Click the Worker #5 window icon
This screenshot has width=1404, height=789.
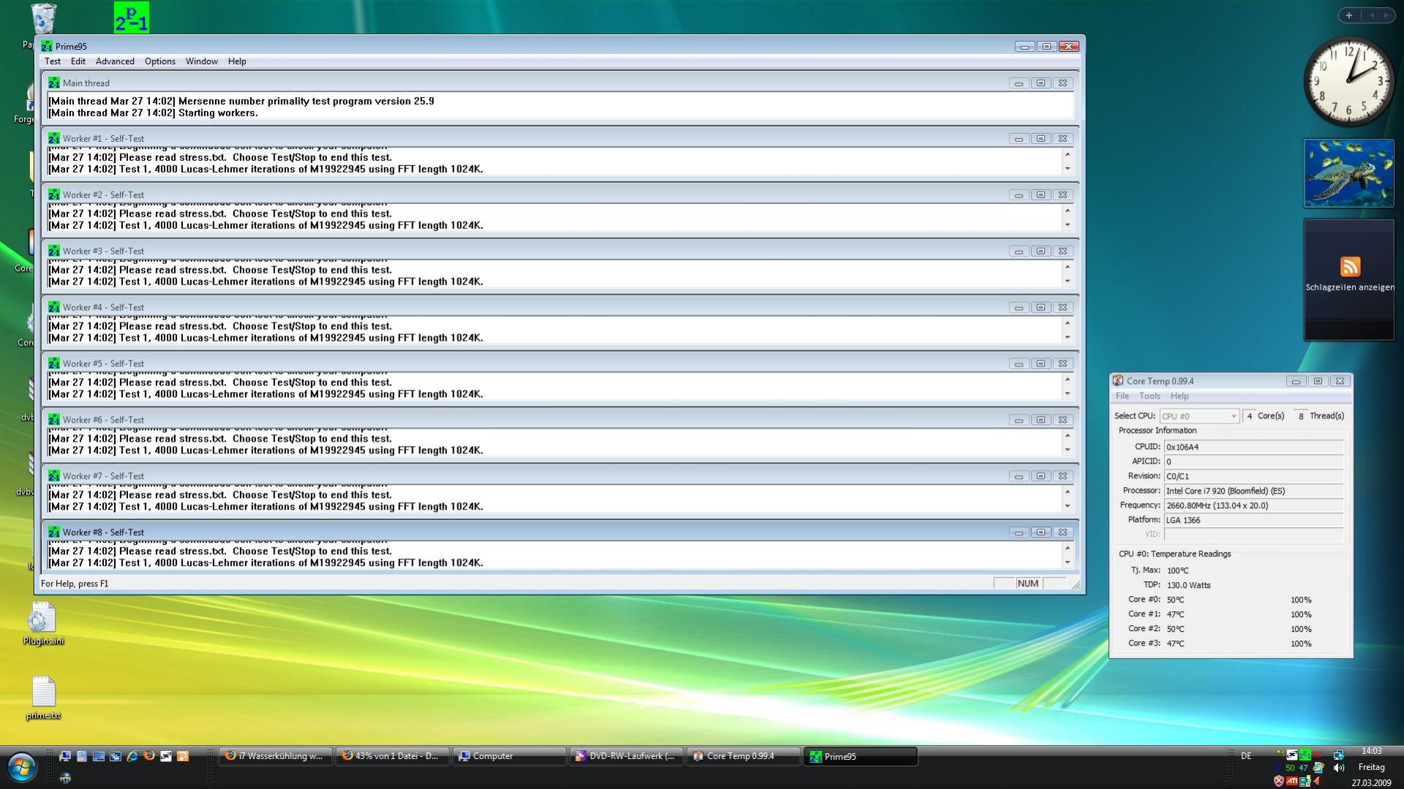tap(53, 363)
